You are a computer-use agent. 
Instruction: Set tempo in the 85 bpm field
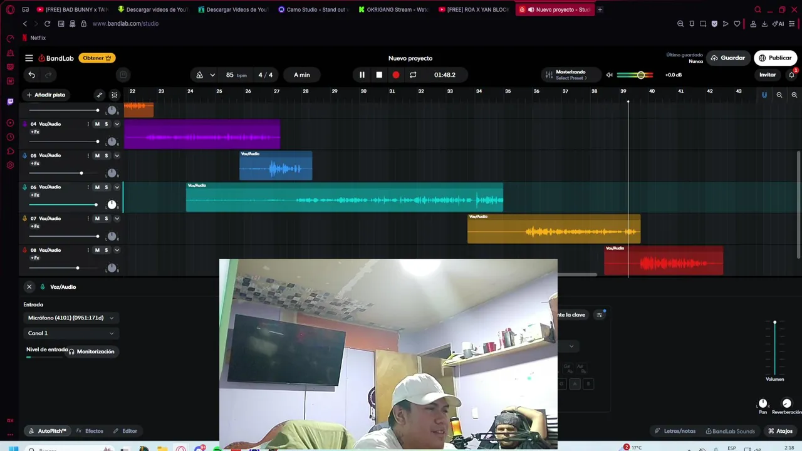(236, 75)
